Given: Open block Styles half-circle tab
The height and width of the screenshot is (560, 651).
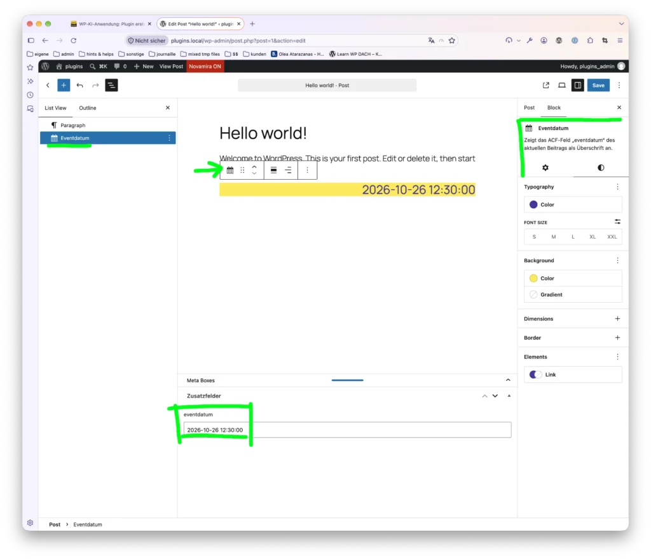Looking at the screenshot, I should pos(601,168).
